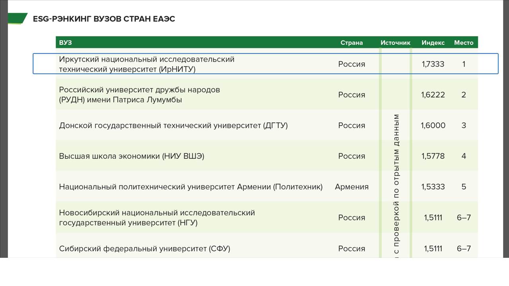The image size is (509, 286).
Task: Select 'Национальный политехнический университет Армении (Политехник)'
Action: coord(191,187)
